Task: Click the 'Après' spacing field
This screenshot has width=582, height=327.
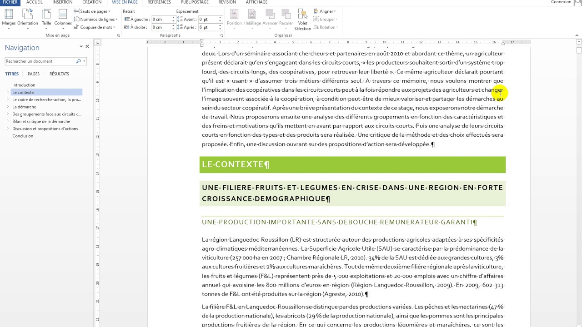Action: [208, 27]
